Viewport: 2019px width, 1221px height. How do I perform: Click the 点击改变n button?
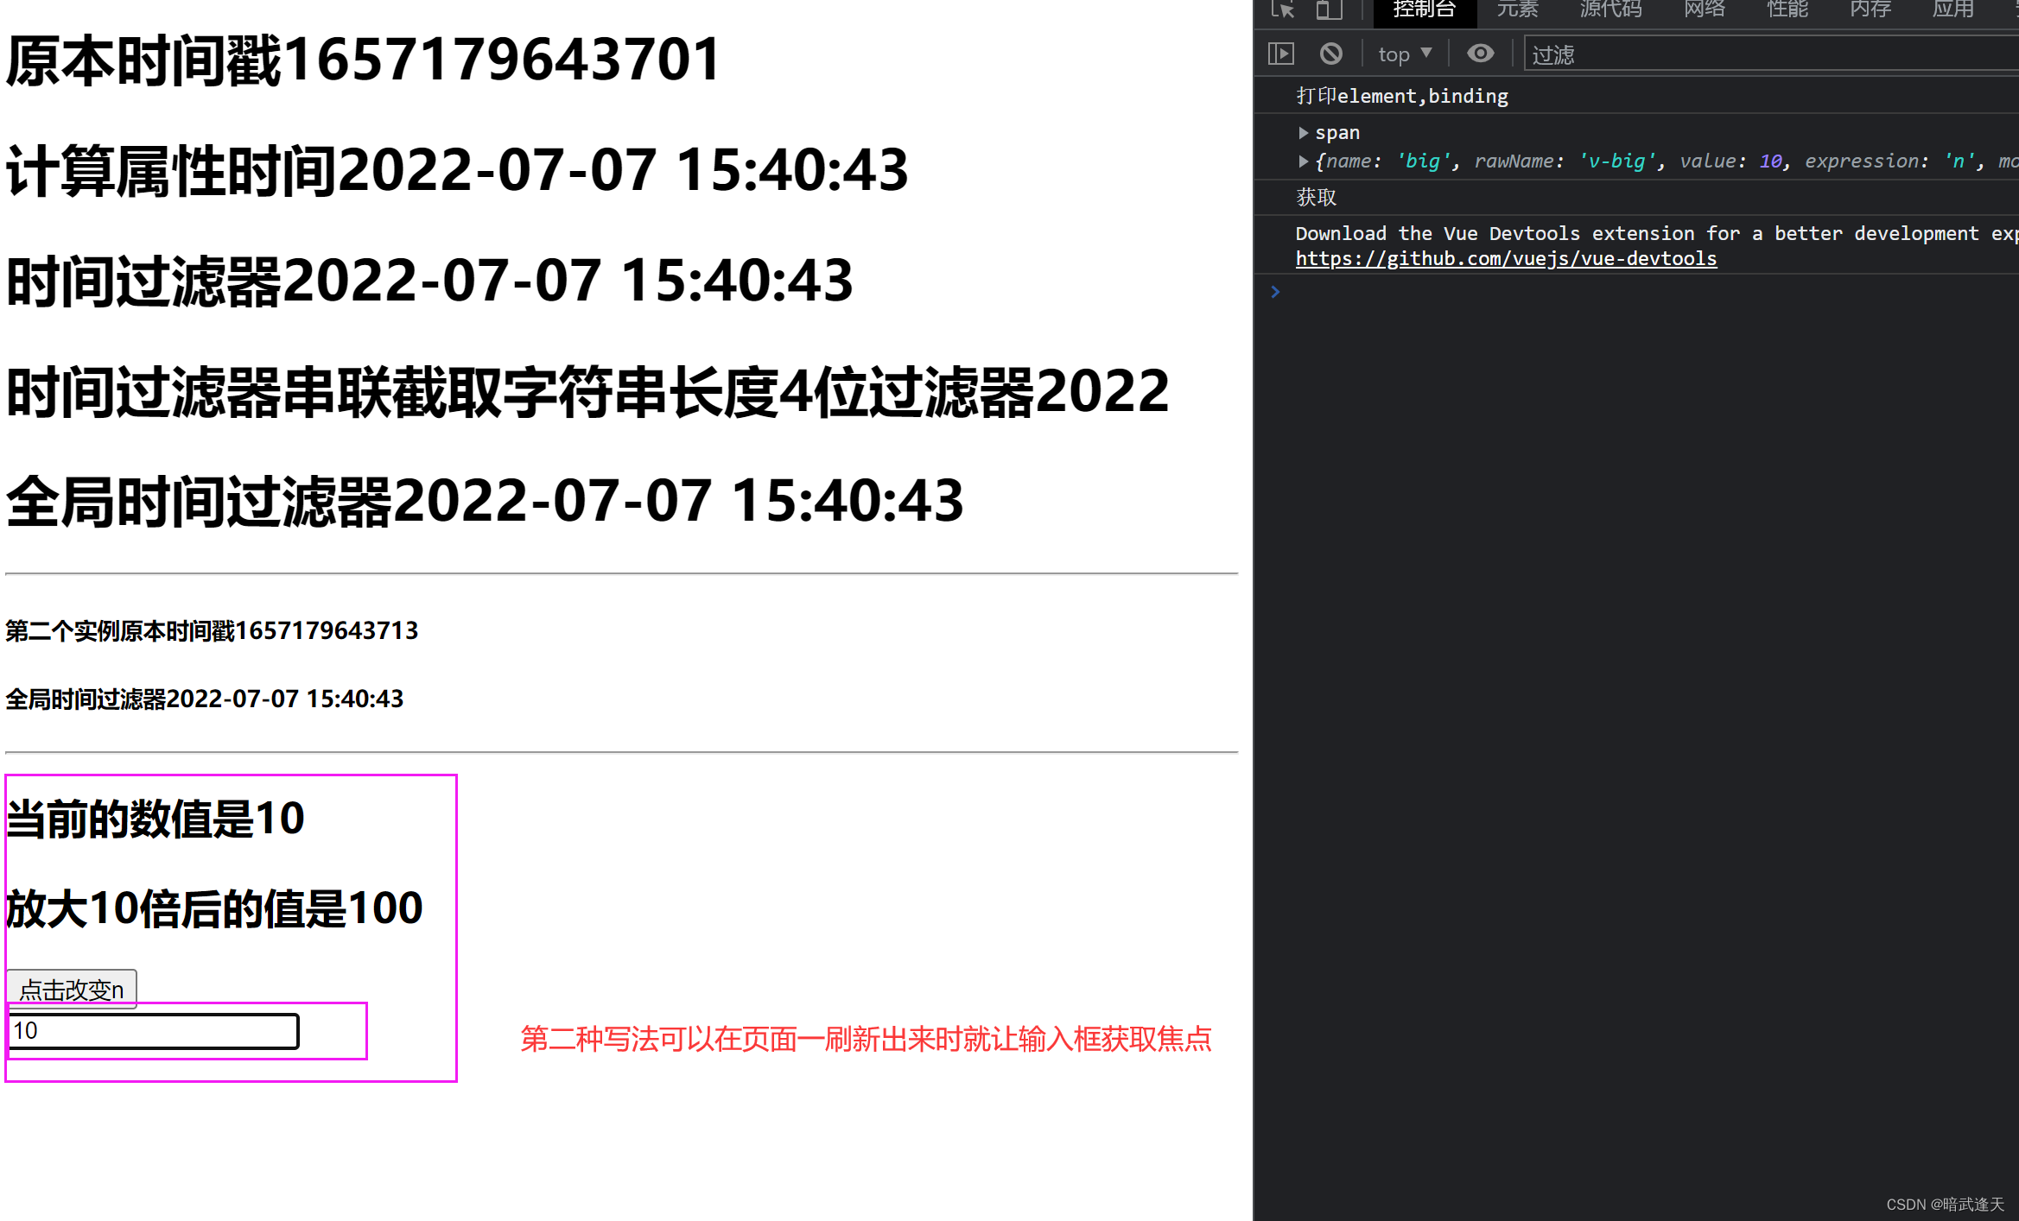(72, 989)
